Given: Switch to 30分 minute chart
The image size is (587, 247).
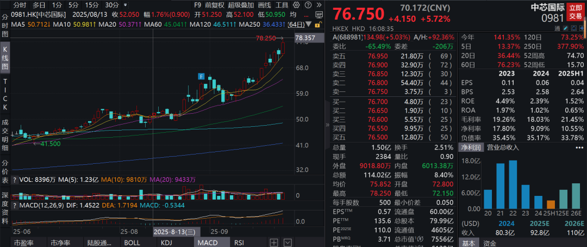Looking at the screenshot, I should 112,5.
